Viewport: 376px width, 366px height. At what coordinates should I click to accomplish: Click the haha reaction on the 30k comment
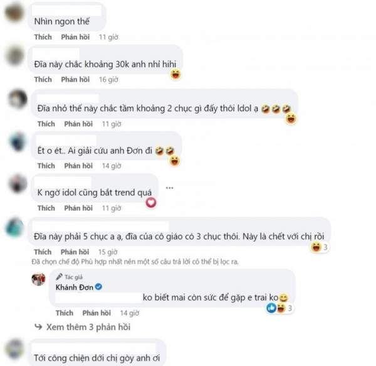tap(175, 74)
